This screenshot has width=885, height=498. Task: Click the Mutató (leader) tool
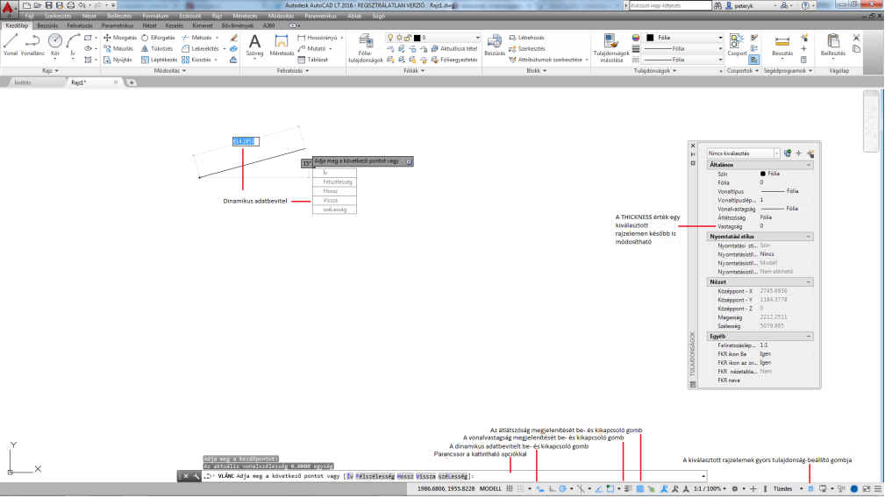311,48
